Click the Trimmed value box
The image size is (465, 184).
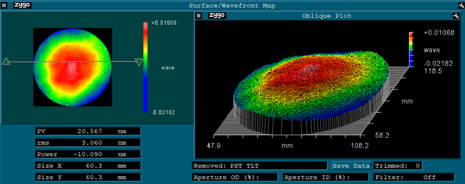click(x=398, y=166)
